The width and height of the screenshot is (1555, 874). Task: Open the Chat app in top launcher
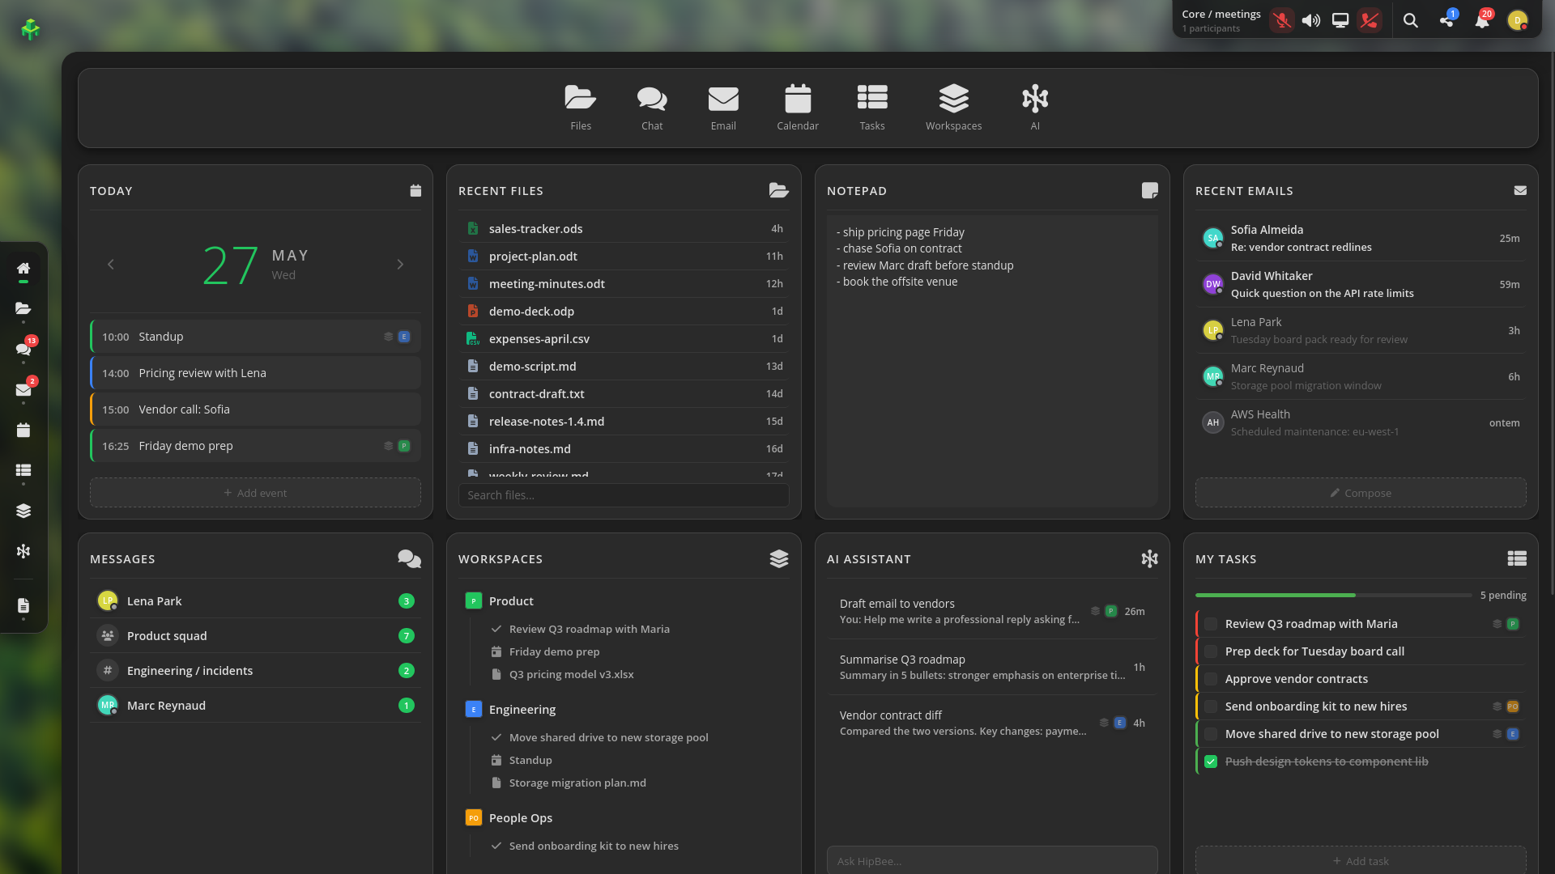[652, 108]
